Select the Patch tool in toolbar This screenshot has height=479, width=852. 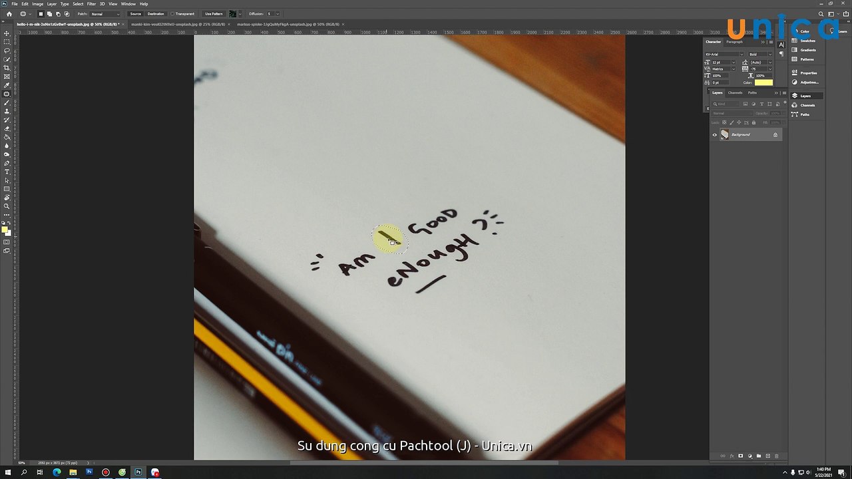tap(7, 94)
